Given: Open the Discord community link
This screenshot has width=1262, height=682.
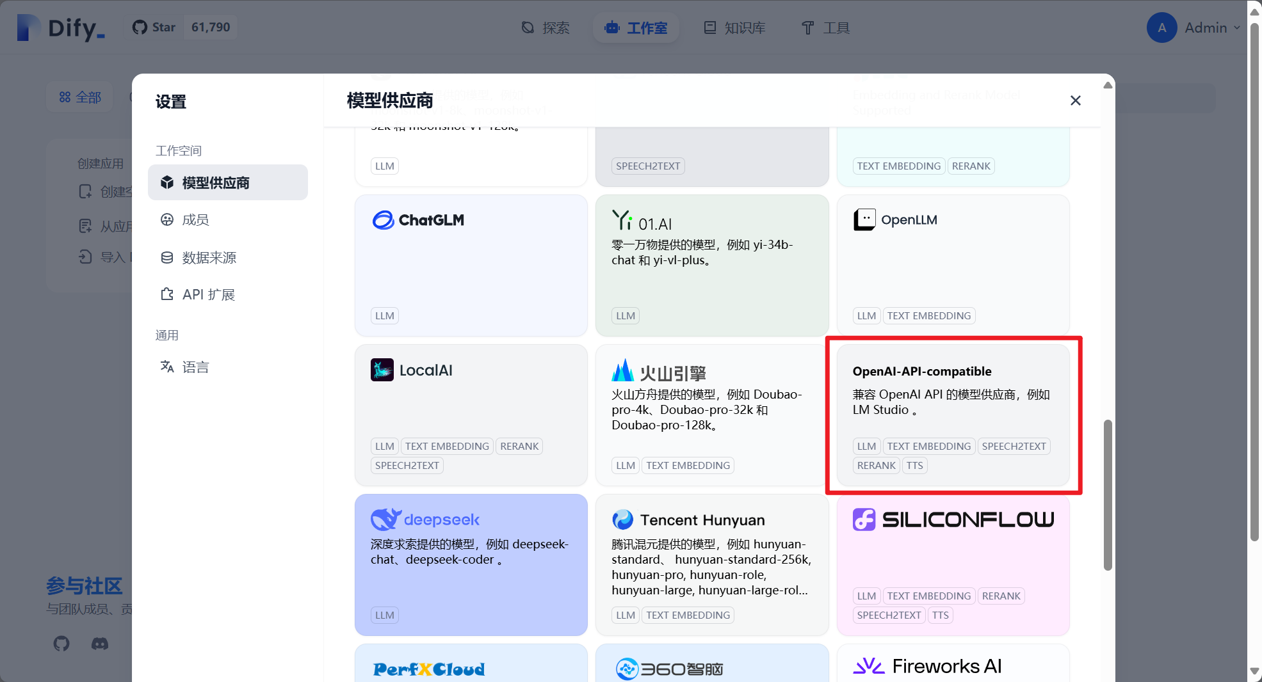Looking at the screenshot, I should click(100, 644).
